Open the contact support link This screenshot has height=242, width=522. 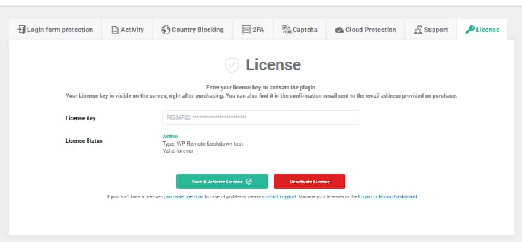tap(279, 196)
